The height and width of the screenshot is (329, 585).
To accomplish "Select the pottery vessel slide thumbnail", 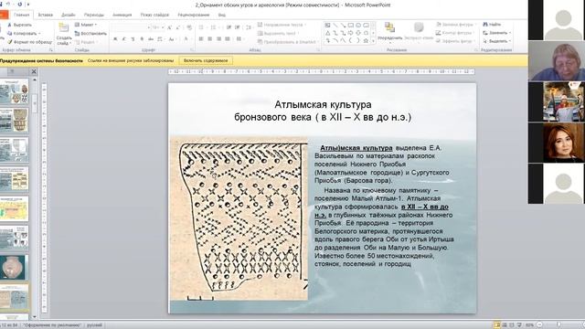I will 14,268.
